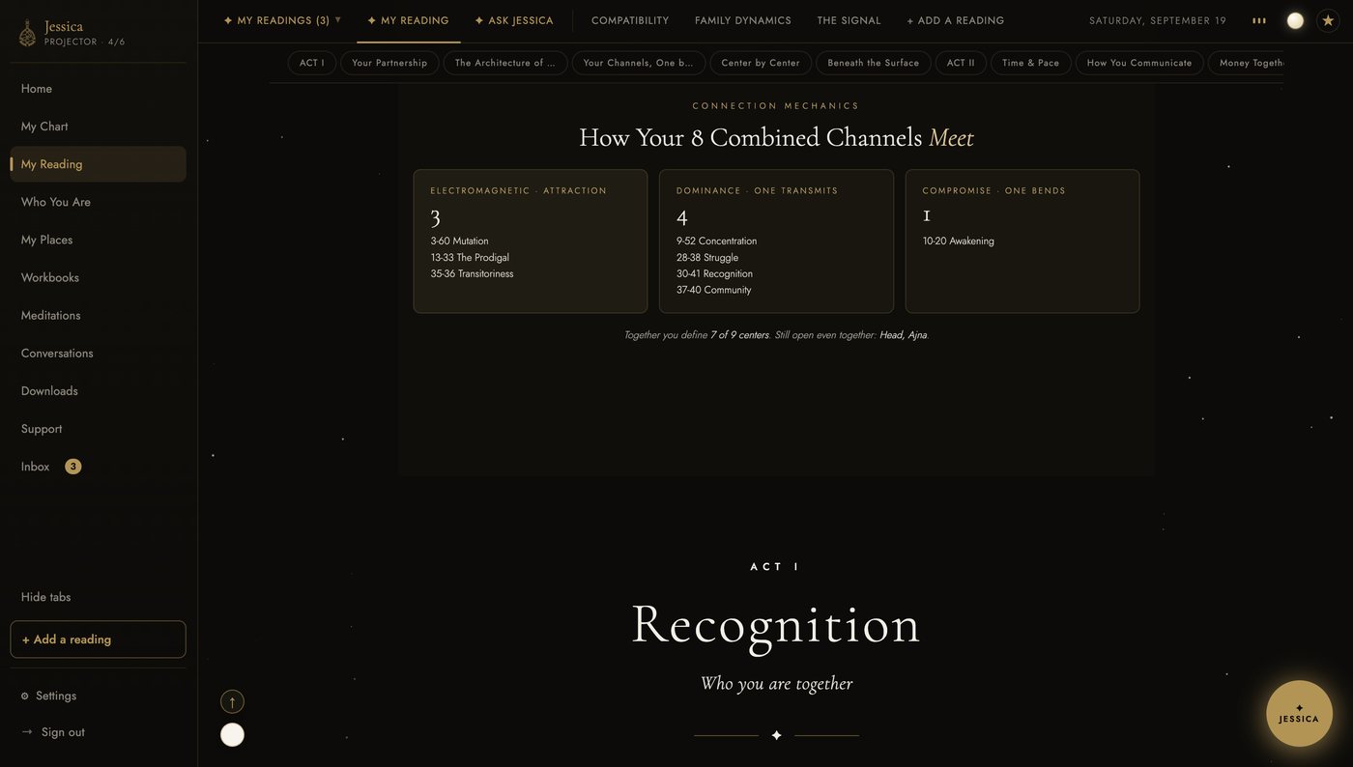Open the Ask Jessica tab
The height and width of the screenshot is (767, 1353).
[x=514, y=20]
